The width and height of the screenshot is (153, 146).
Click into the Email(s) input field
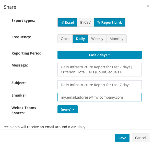(x=100, y=97)
